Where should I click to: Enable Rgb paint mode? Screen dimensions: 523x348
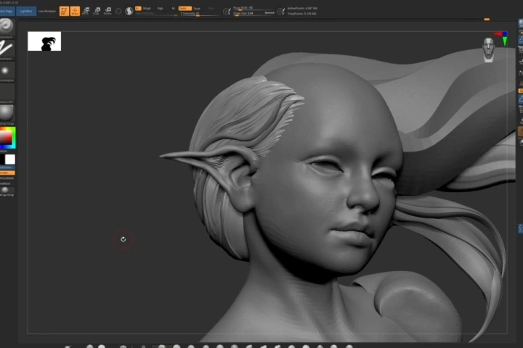pos(160,8)
